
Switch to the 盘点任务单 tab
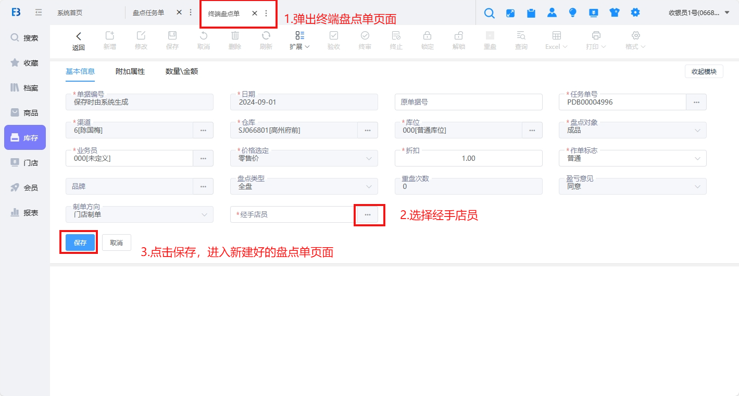[x=148, y=12]
